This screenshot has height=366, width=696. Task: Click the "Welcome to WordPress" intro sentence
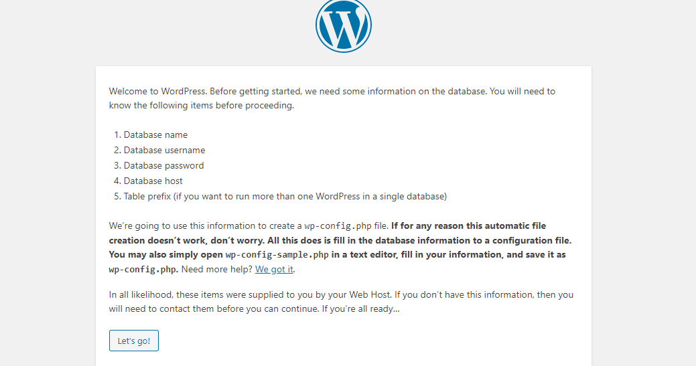(x=157, y=91)
